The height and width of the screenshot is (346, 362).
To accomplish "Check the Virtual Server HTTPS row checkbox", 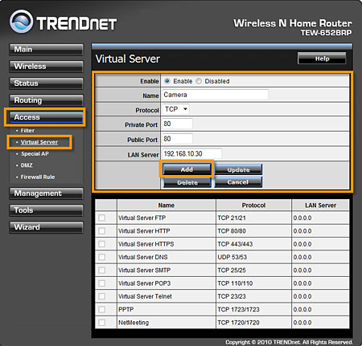I will [x=101, y=244].
